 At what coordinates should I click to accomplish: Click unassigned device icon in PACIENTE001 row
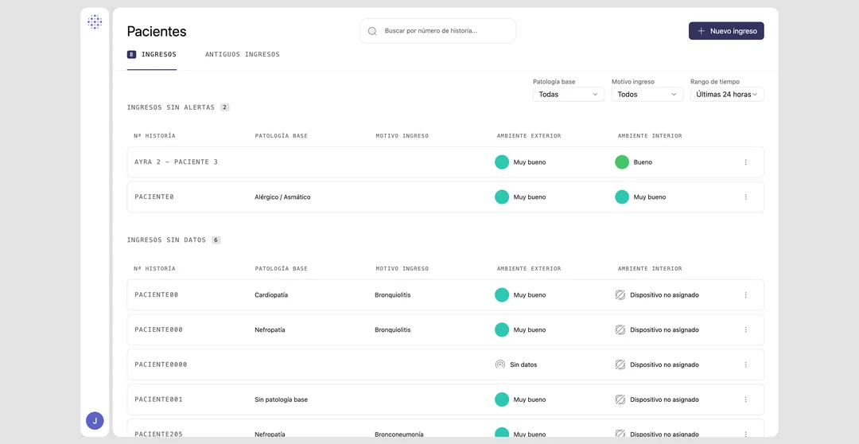click(x=620, y=399)
